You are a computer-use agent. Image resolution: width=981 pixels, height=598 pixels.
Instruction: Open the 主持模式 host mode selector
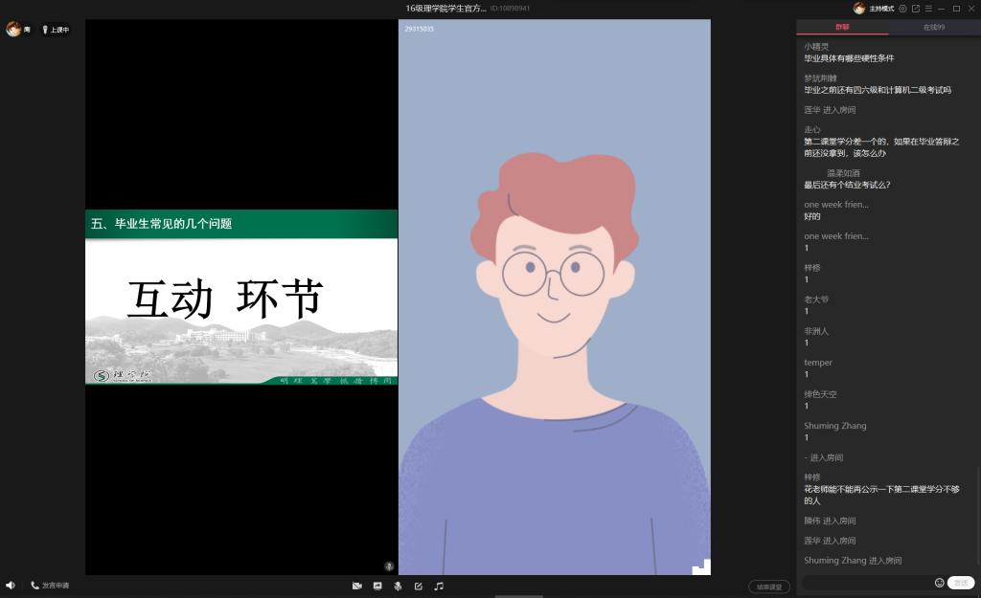(x=880, y=9)
